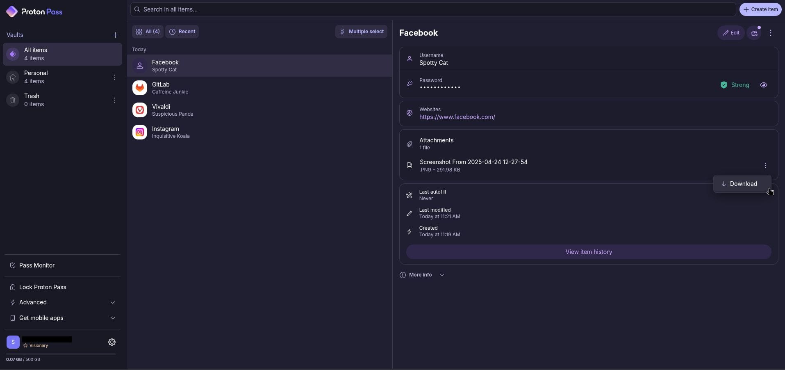Open settings with the gear icon
Viewport: 785px width, 370px height.
(112, 342)
